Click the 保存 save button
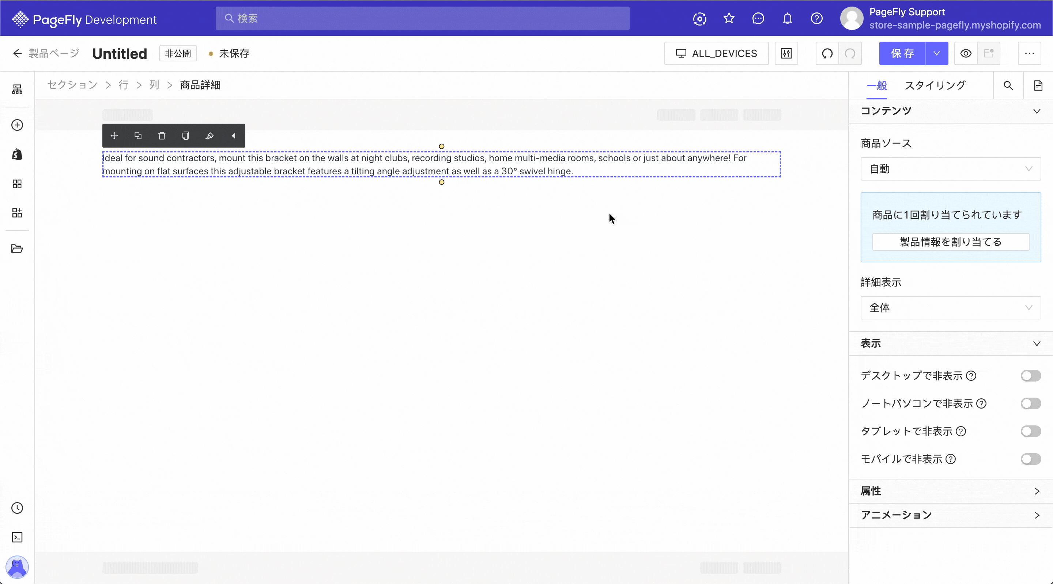 (x=902, y=53)
